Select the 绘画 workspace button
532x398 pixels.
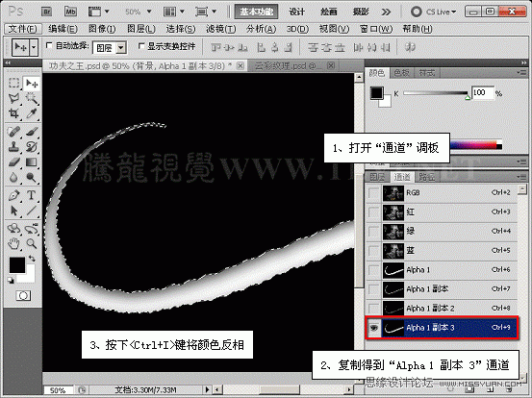(x=329, y=12)
